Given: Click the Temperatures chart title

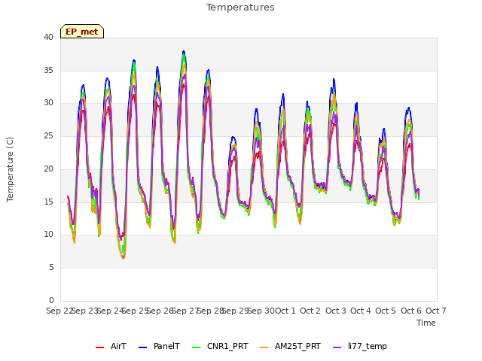Looking at the screenshot, I should pyautogui.click(x=240, y=8).
